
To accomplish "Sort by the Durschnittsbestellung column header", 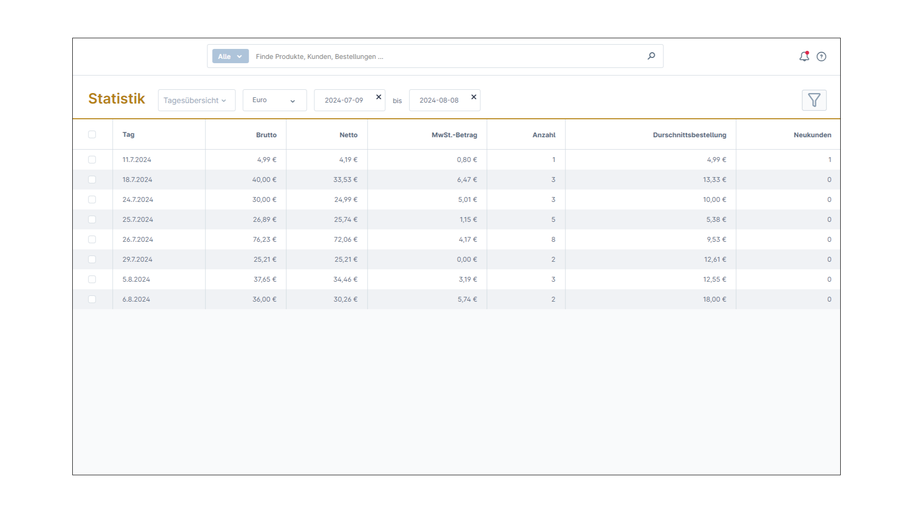I will coord(690,135).
